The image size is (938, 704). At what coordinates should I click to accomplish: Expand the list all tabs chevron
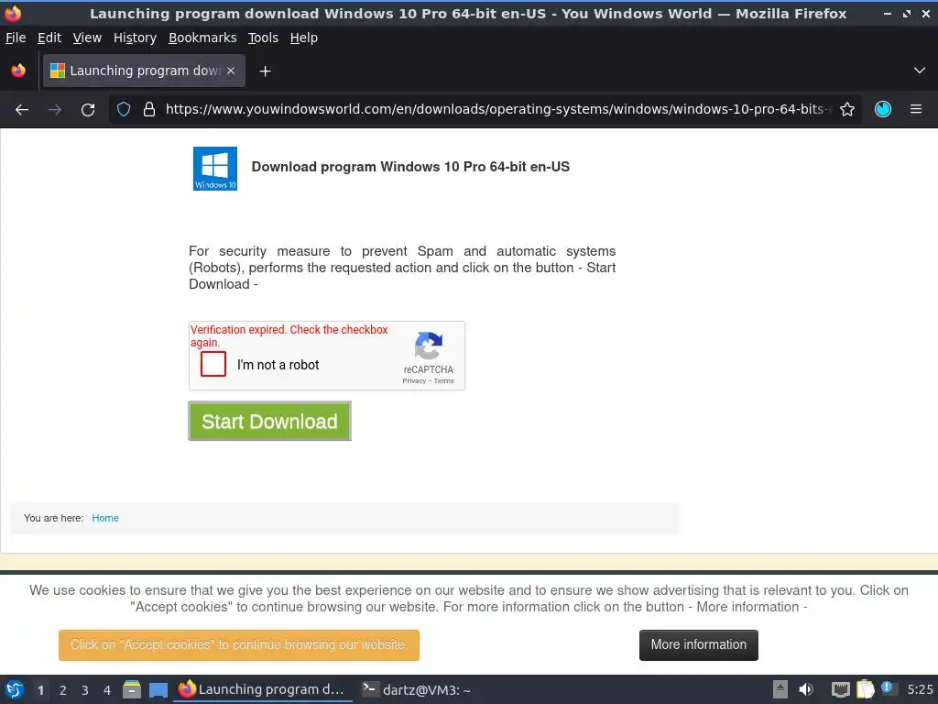(x=920, y=71)
